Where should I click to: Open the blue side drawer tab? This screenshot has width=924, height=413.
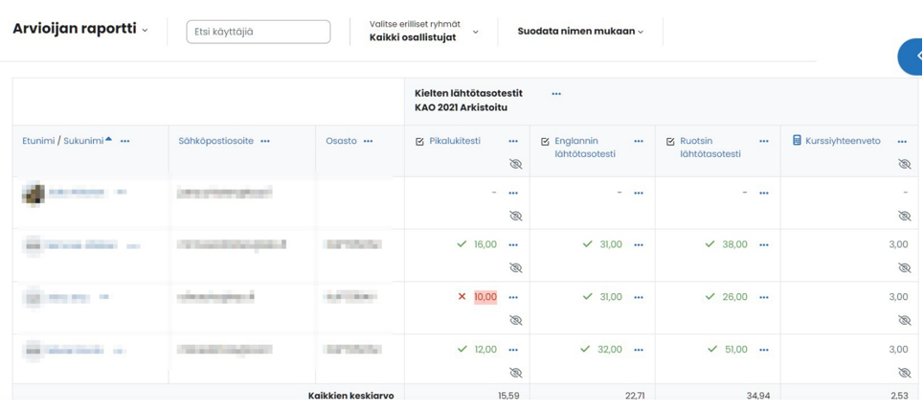[x=913, y=57]
